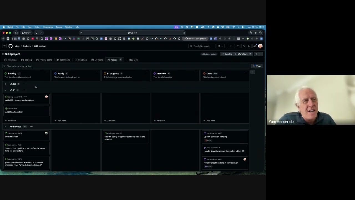Open the View settings button

pos(257,66)
